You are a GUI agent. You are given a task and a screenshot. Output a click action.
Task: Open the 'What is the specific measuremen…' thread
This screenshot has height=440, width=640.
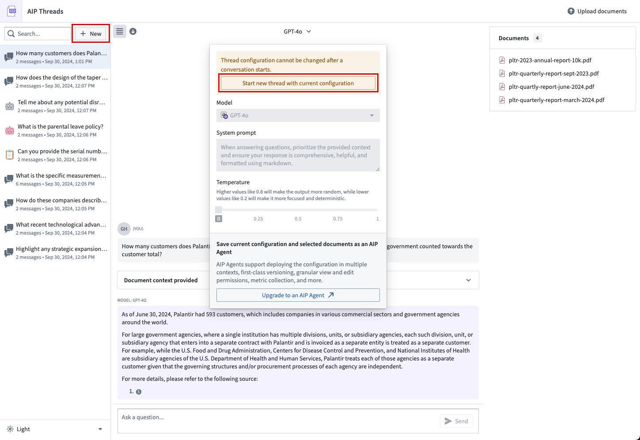click(55, 179)
